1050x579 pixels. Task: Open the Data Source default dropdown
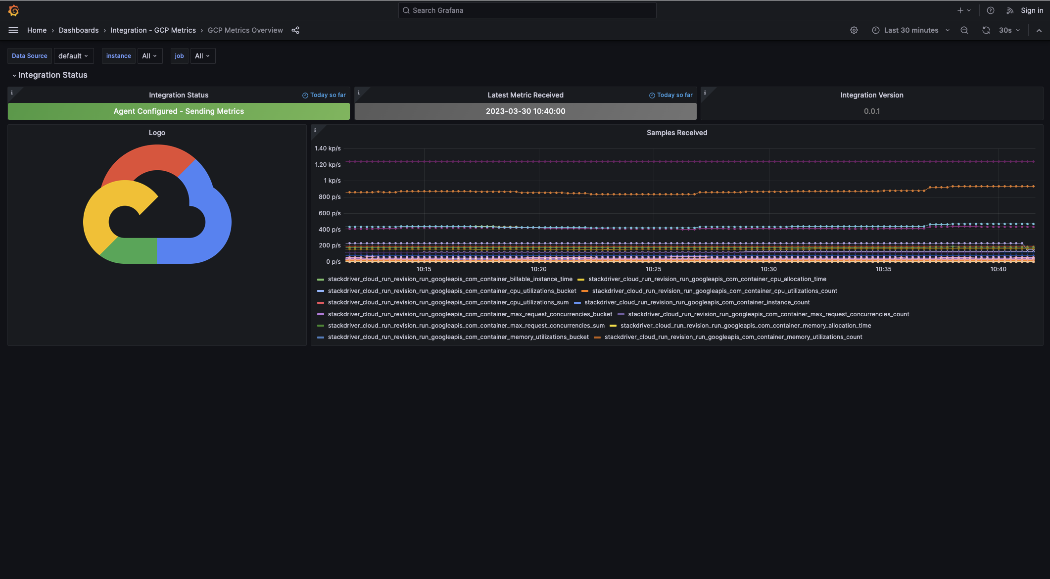(x=73, y=56)
